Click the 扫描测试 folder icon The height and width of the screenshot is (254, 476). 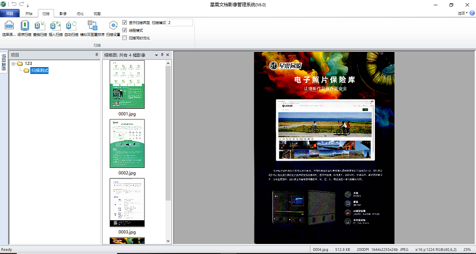(26, 71)
